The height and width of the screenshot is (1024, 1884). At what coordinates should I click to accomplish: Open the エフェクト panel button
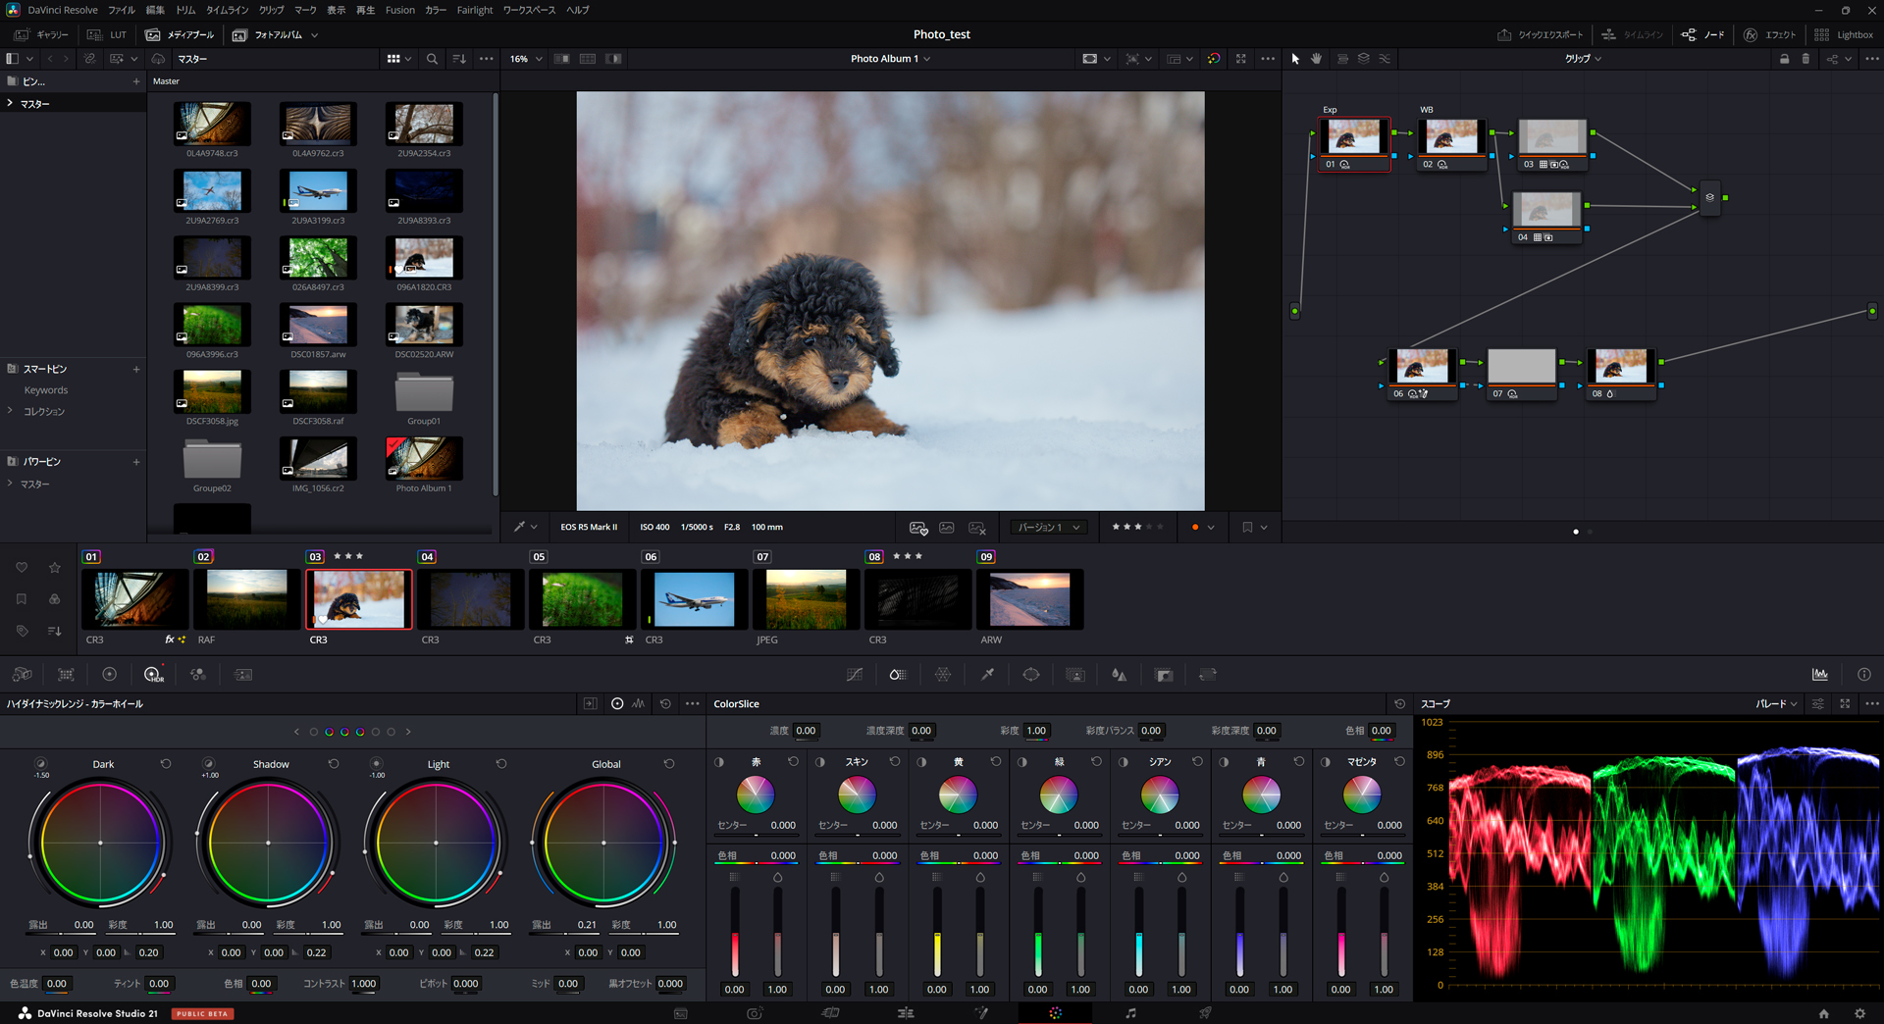(1770, 34)
